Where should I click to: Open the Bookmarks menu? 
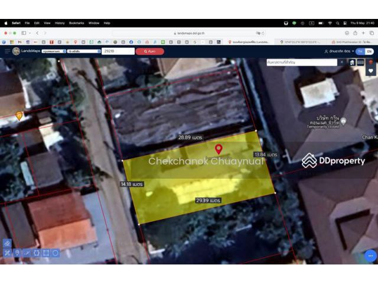tap(76, 23)
